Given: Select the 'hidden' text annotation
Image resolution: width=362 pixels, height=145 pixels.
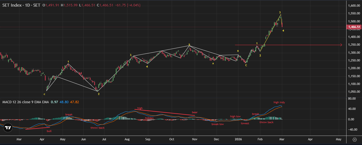Looking at the screenshot, I should (x=149, y=118).
